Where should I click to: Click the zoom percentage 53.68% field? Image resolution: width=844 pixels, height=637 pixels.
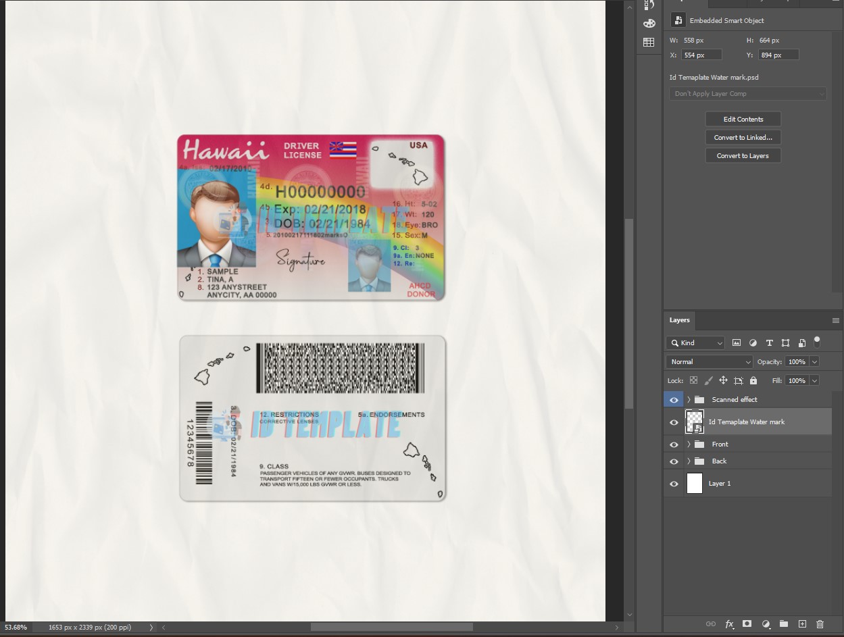click(x=16, y=628)
